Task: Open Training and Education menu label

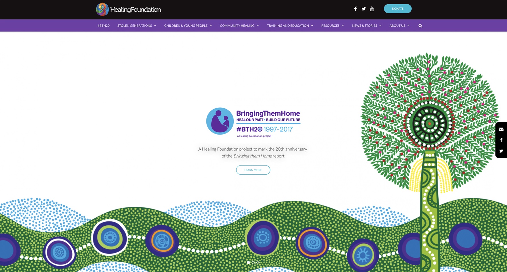Action: 288,25
